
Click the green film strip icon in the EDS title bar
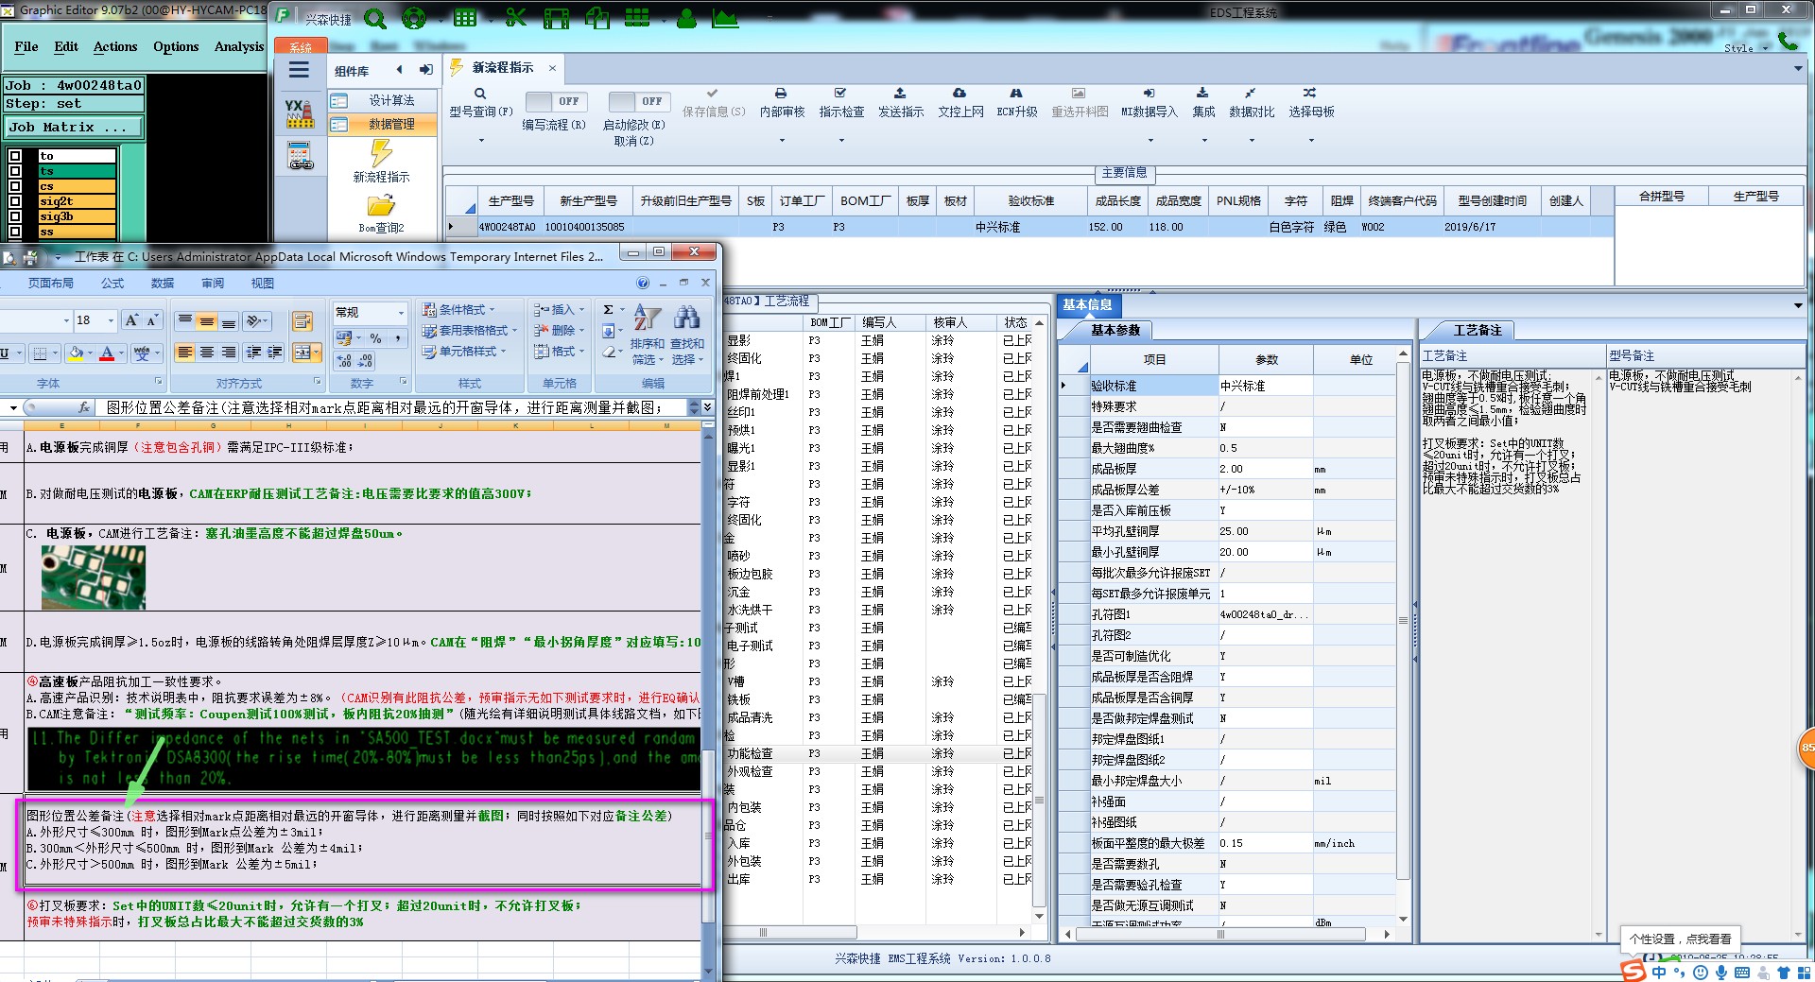(x=557, y=18)
